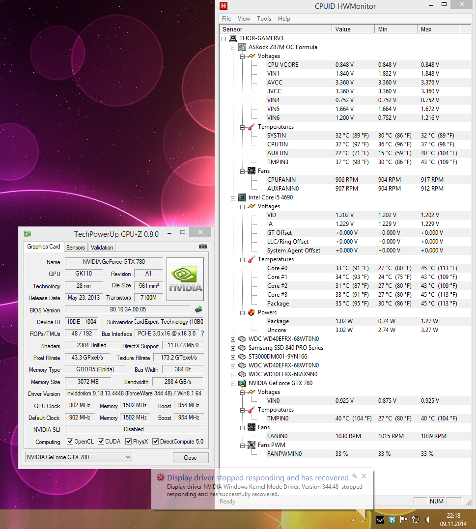The image size is (476, 529).
Task: Click the Min column header
Action: pyautogui.click(x=396, y=29)
